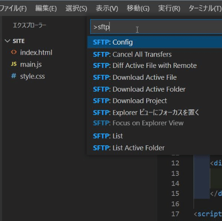Click line number 13 in the editor
Viewport: 222px width, 221px height.
175,173
